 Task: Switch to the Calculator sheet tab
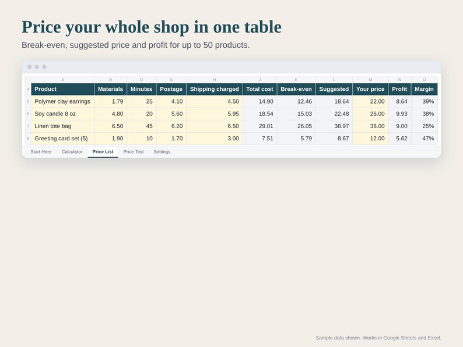pos(72,152)
